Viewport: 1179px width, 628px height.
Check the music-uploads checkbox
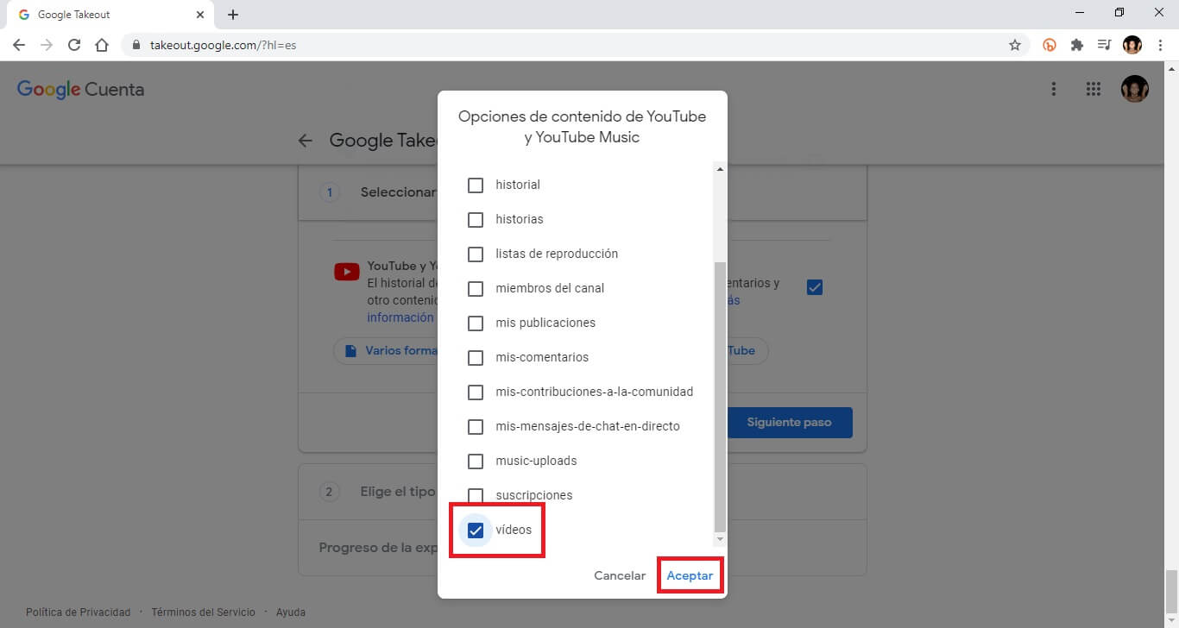point(476,461)
